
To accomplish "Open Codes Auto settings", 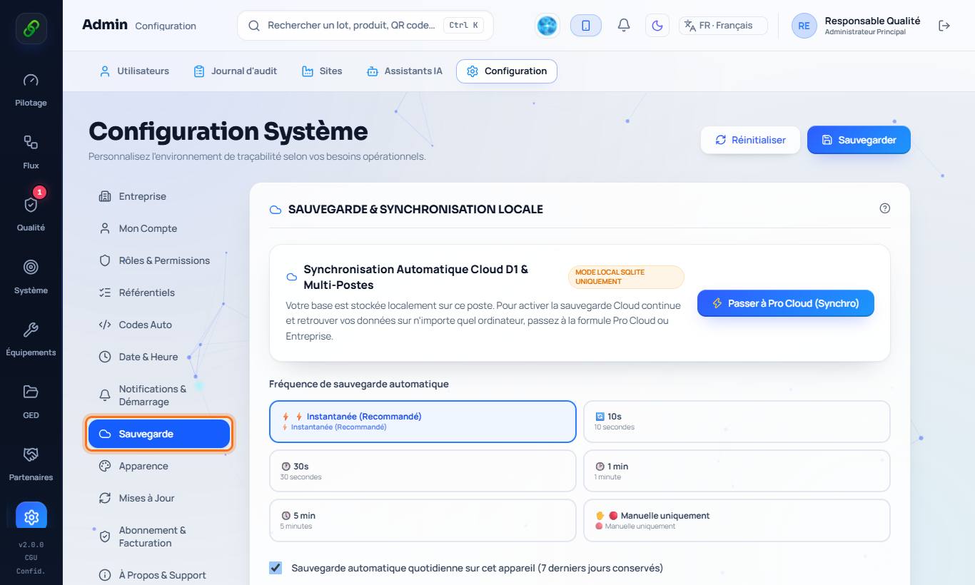I will click(159, 325).
